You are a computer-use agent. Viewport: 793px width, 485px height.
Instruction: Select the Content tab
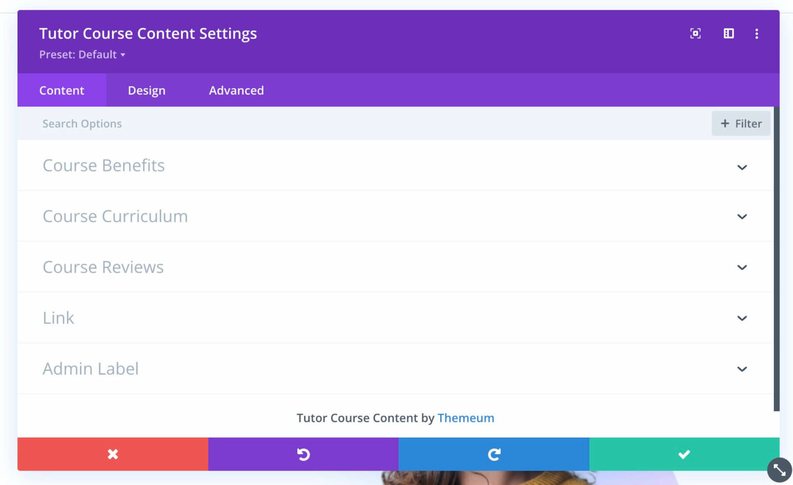[x=61, y=90]
